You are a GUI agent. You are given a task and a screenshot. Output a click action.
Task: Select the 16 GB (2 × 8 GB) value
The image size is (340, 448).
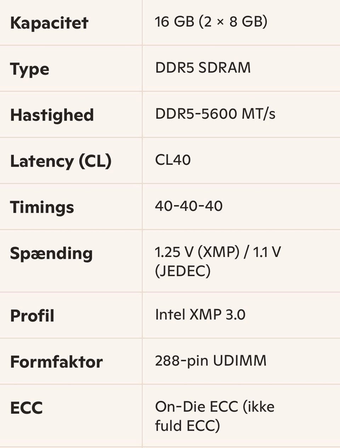(x=211, y=22)
